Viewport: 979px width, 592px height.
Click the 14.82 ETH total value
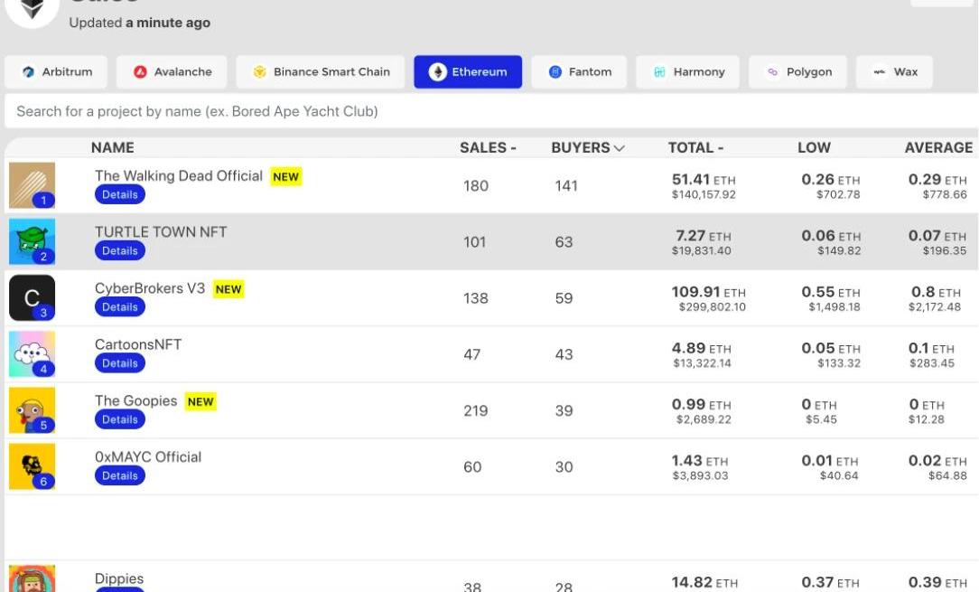pyautogui.click(x=705, y=583)
